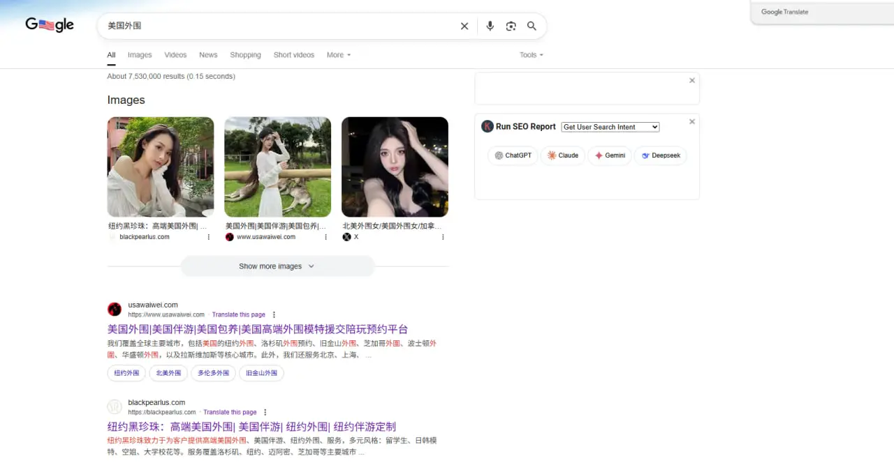Click the 旧金山外围 sitelink chip

pyautogui.click(x=261, y=373)
